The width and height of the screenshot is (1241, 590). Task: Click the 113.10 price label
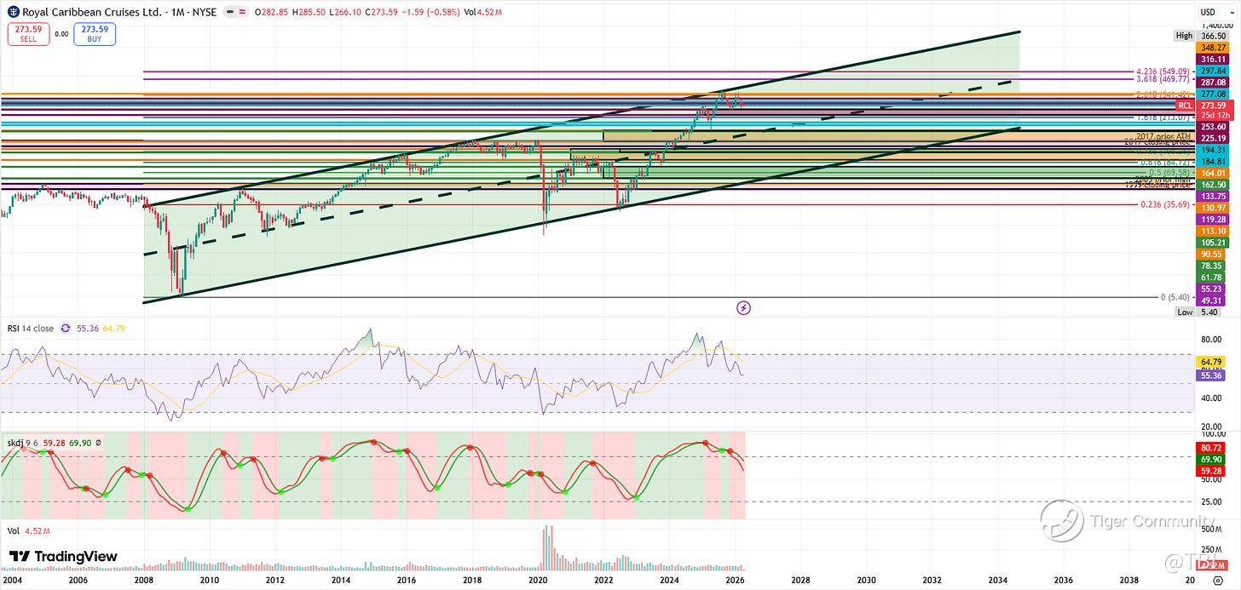pos(1212,231)
